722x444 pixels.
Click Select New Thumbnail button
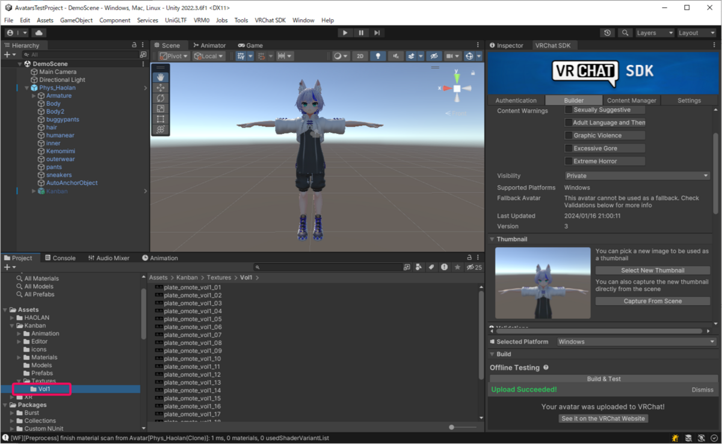pos(653,270)
